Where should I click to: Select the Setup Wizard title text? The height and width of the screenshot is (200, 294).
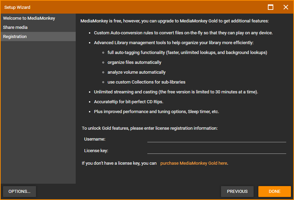tap(17, 7)
